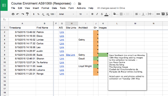Image resolution: width=168 pixels, height=96 pixels.
Task: Open Suzie's Site Link hyperlink
Action: click(x=71, y=55)
